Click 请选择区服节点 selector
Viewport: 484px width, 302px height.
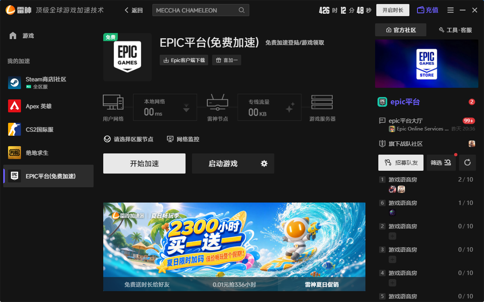point(129,139)
